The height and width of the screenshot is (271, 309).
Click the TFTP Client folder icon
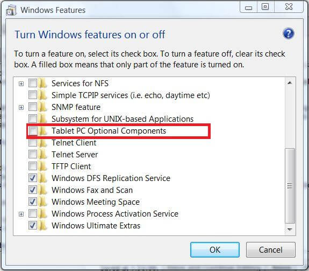click(x=42, y=166)
